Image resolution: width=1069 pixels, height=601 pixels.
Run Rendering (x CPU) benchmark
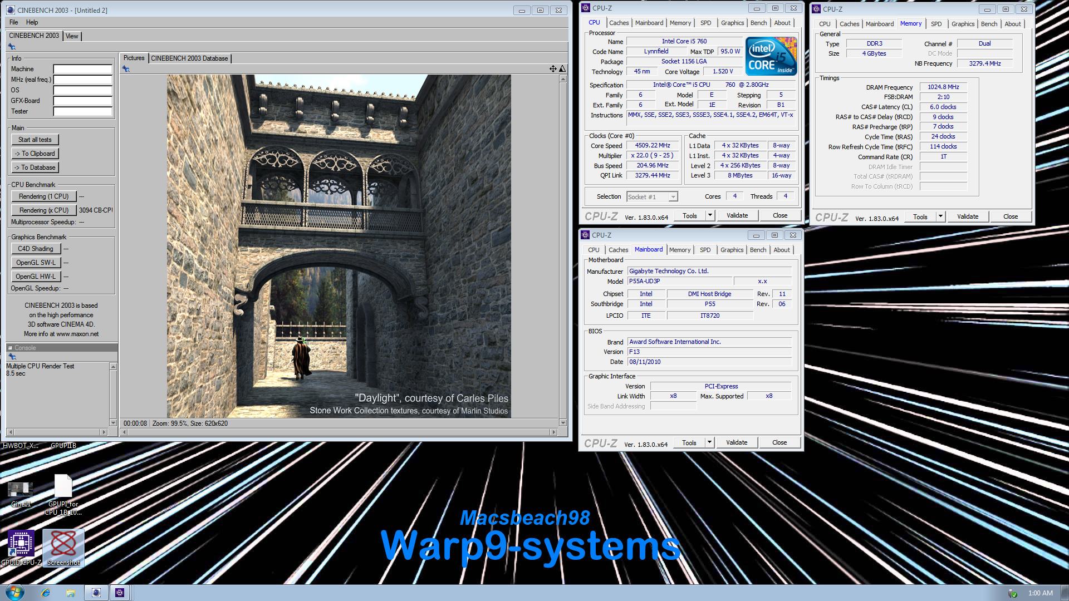(44, 210)
